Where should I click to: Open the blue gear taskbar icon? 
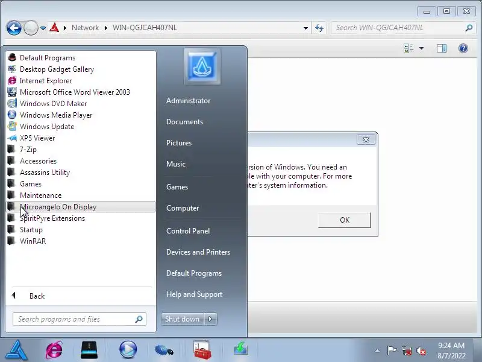coord(164,351)
